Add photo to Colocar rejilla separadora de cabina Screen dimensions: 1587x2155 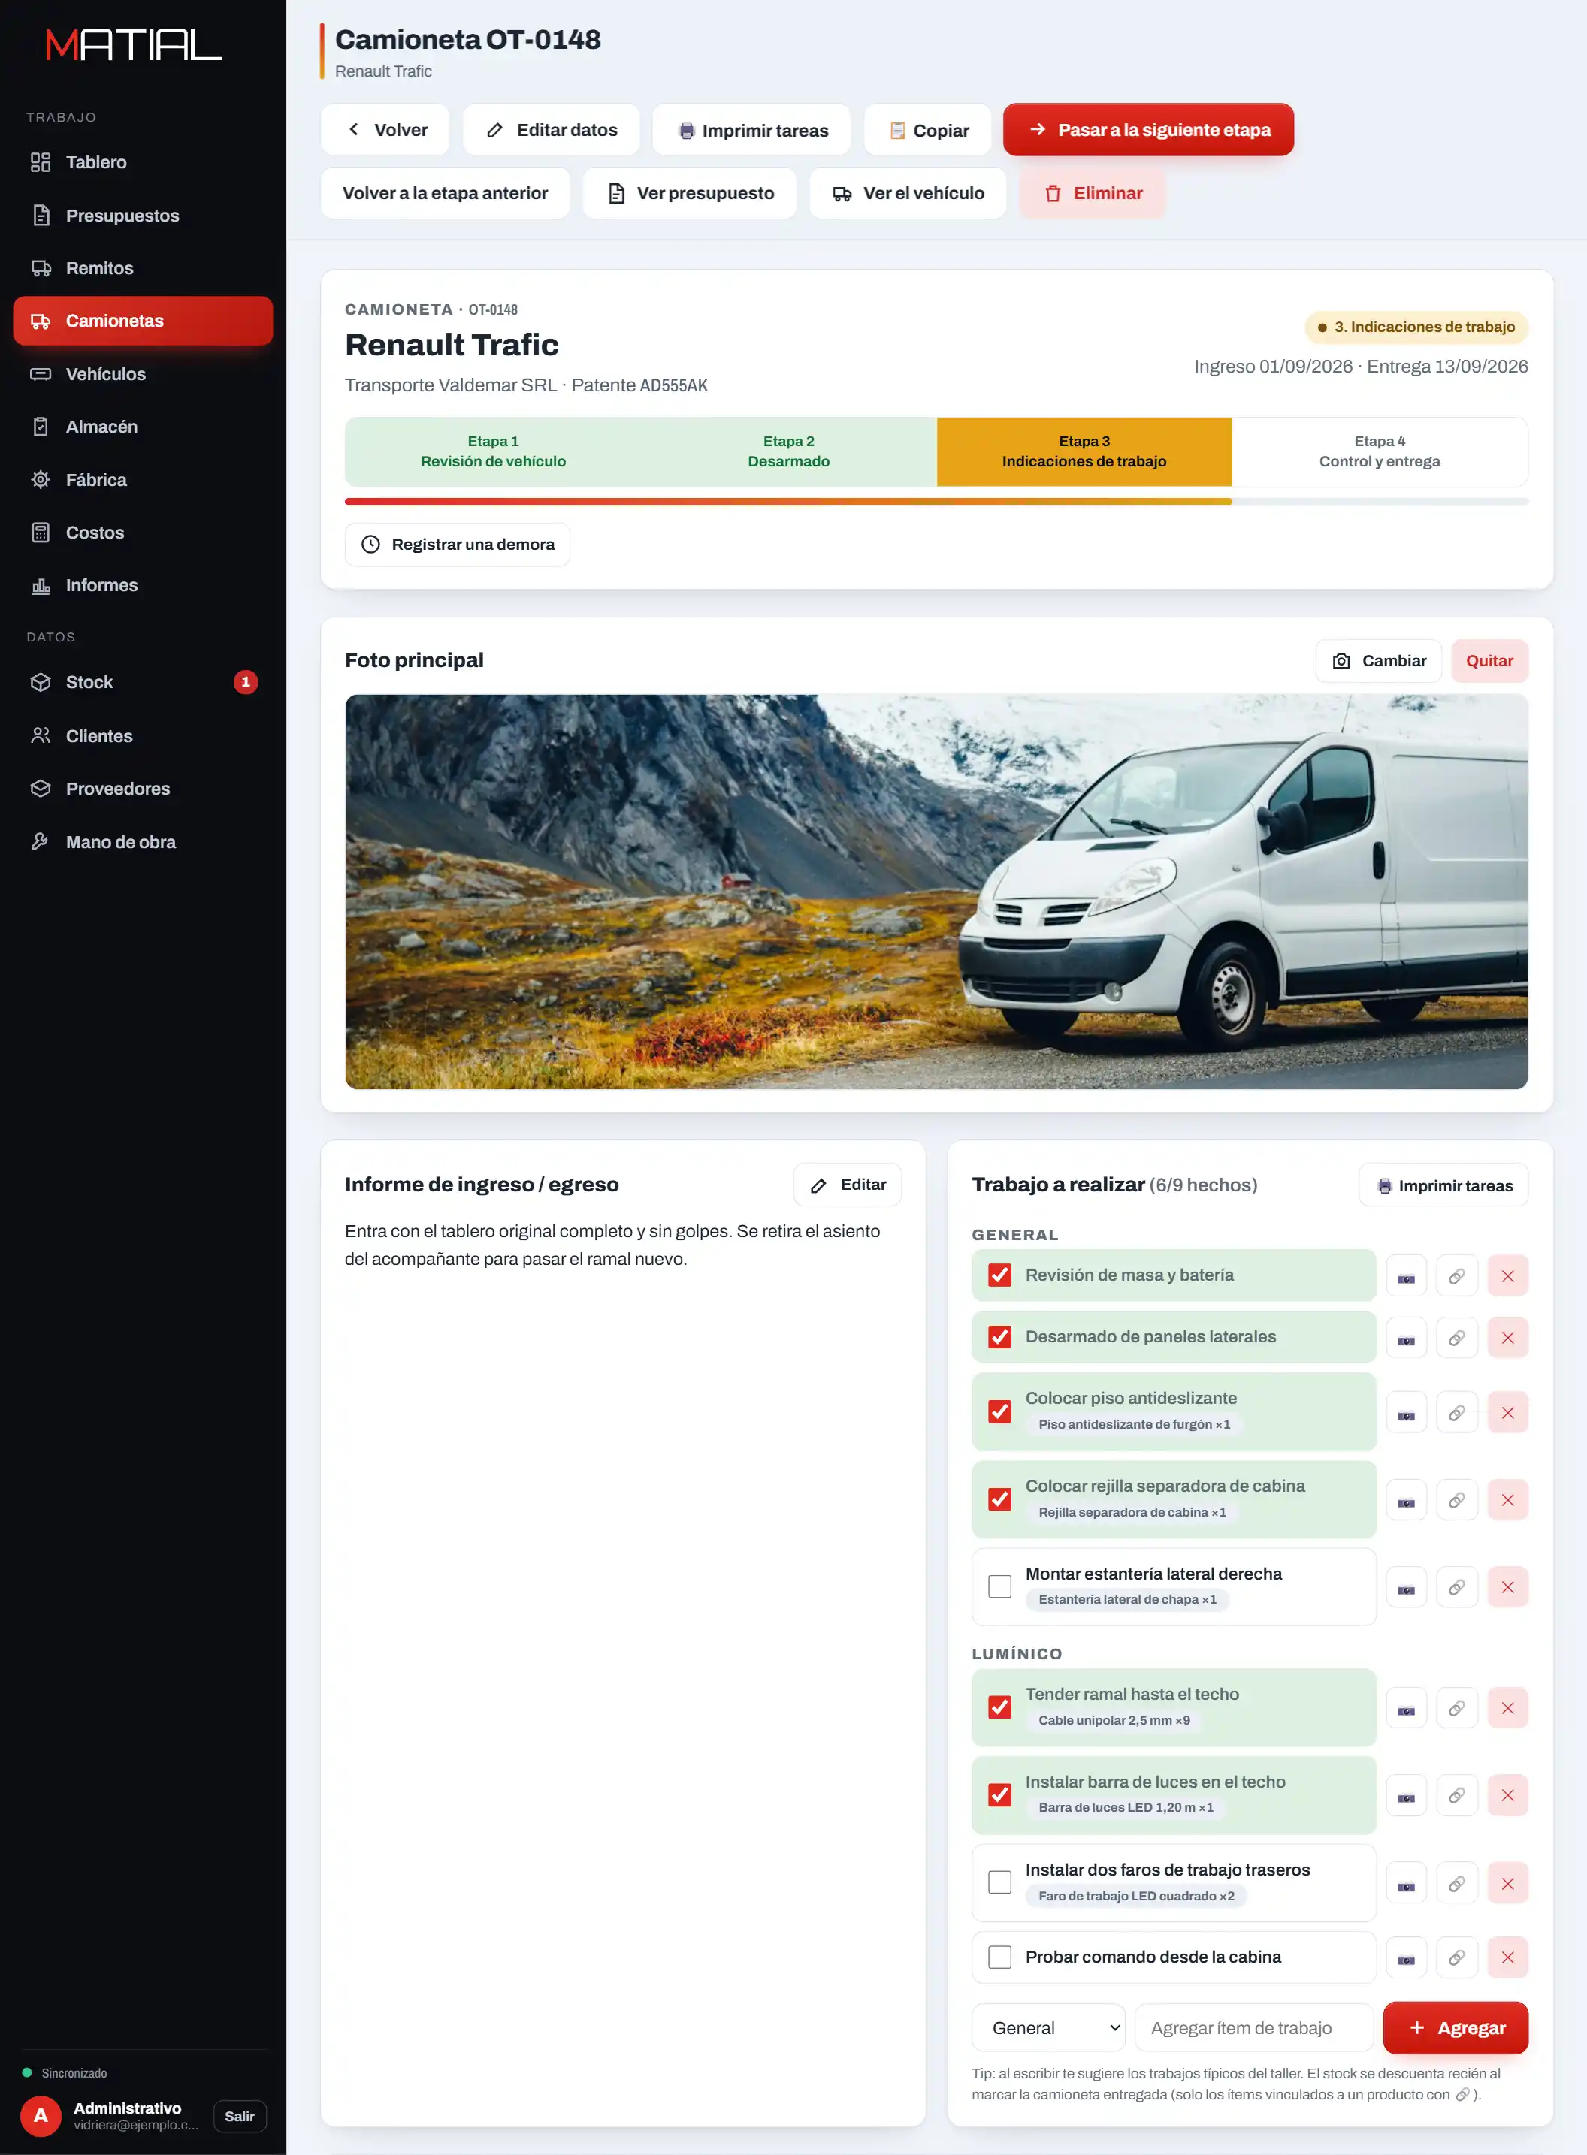[x=1405, y=1500]
